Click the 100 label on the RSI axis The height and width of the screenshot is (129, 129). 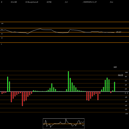pos(2,23)
